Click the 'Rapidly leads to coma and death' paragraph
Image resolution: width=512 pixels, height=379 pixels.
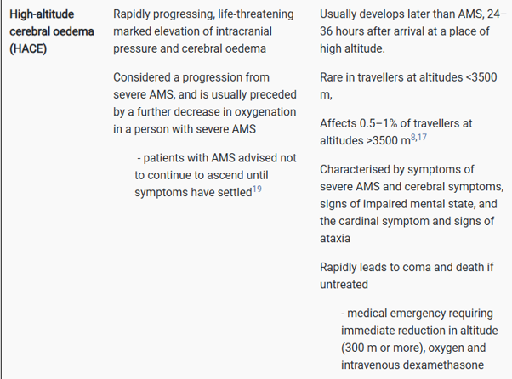pos(407,275)
